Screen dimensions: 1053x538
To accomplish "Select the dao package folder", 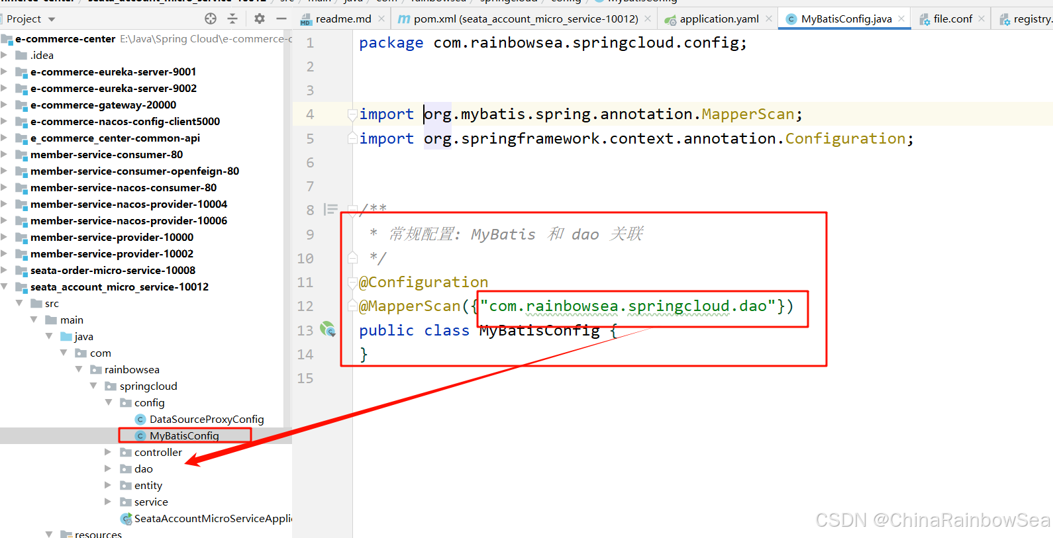I will click(143, 469).
